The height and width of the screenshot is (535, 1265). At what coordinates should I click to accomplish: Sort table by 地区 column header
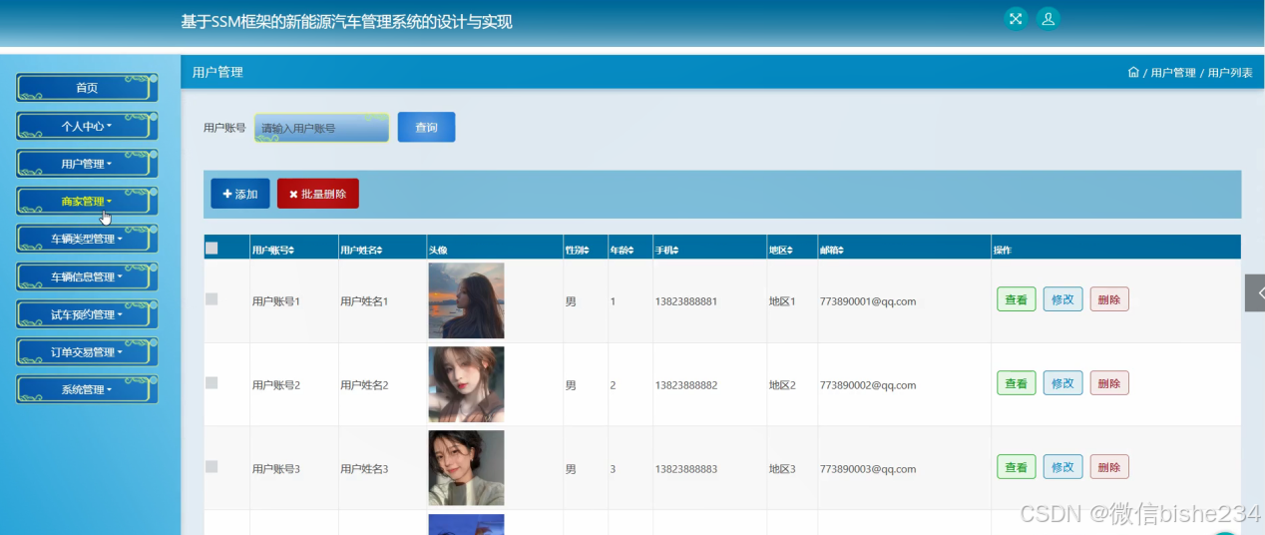click(x=781, y=250)
